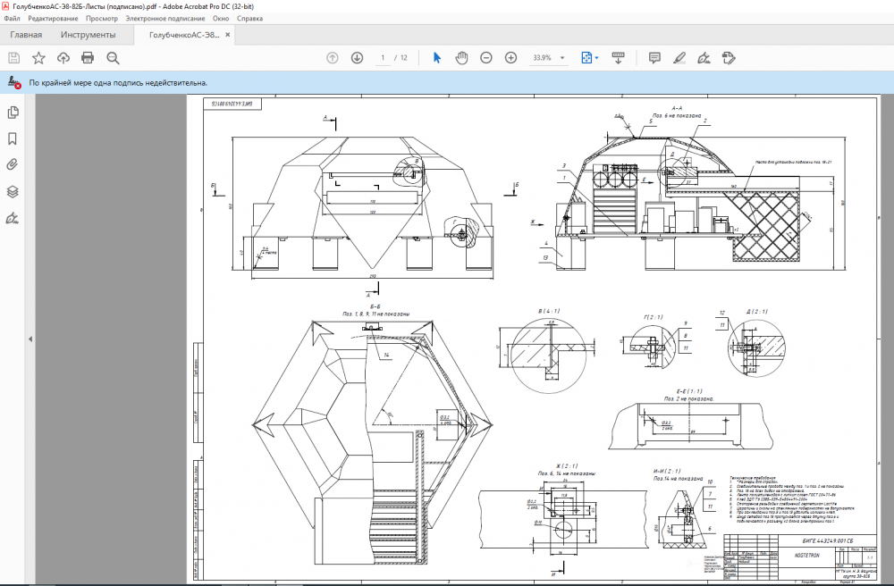Open the page thumbnails panel
The height and width of the screenshot is (586, 894).
click(x=13, y=113)
